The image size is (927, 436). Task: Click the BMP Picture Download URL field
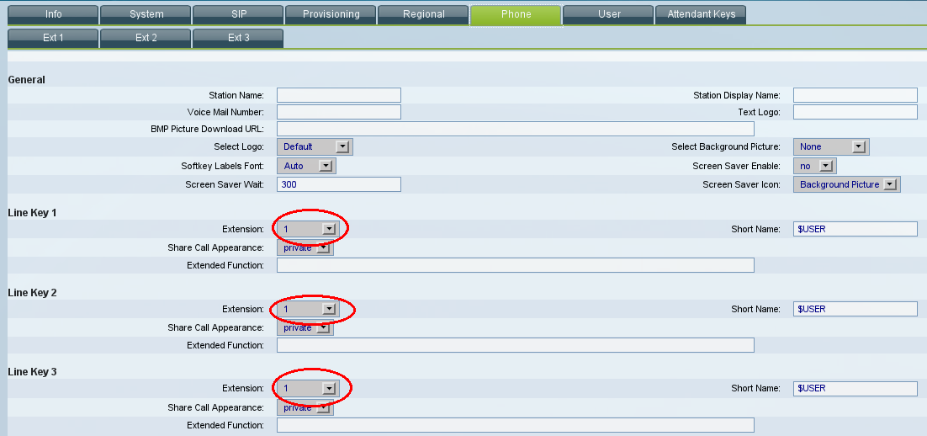click(x=515, y=129)
